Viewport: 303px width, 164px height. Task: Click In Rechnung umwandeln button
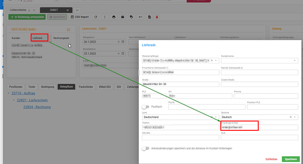pyautogui.click(x=27, y=17)
